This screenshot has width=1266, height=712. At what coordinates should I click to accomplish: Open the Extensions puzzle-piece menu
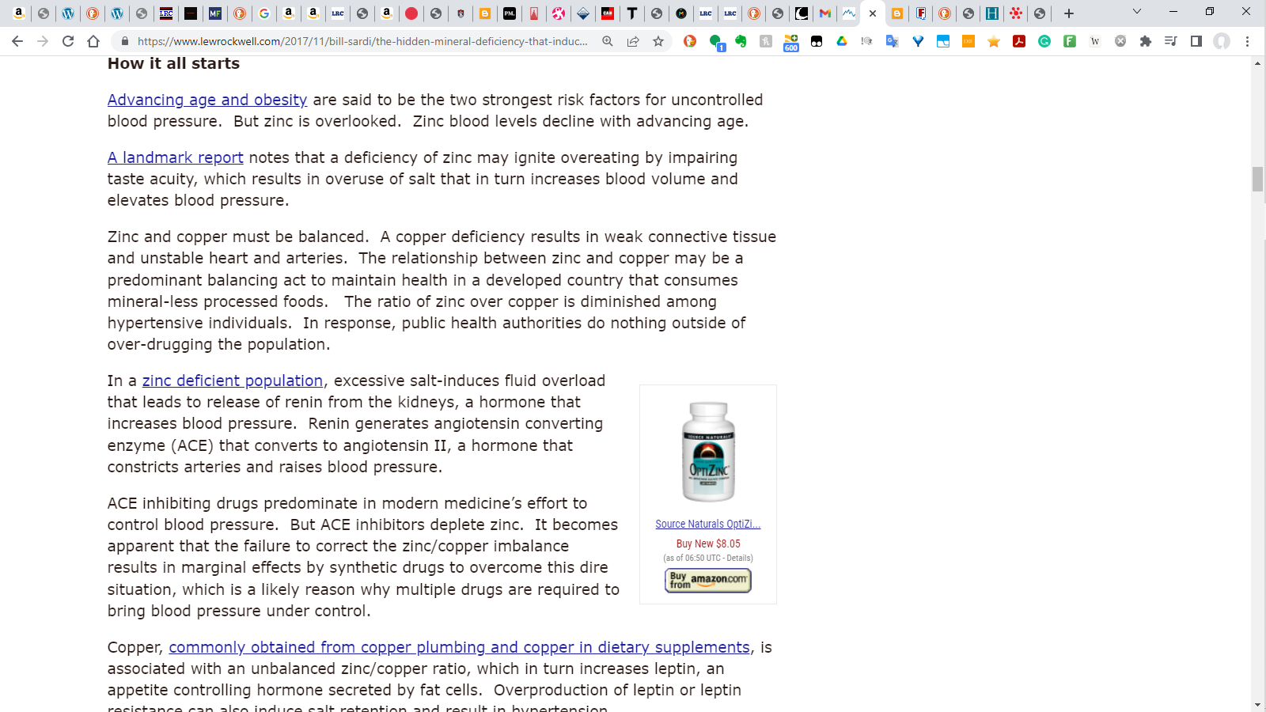(1146, 41)
